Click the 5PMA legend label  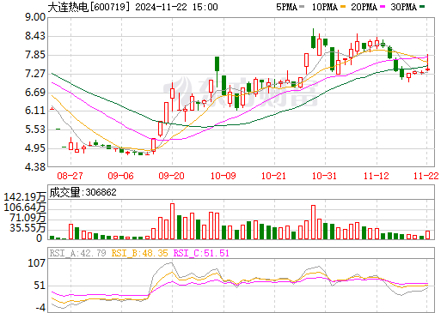(286, 7)
